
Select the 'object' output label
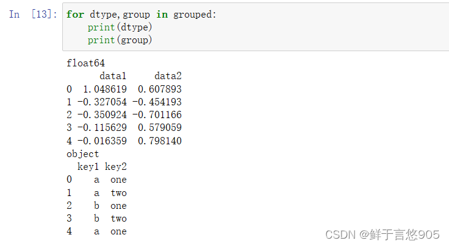click(x=83, y=154)
